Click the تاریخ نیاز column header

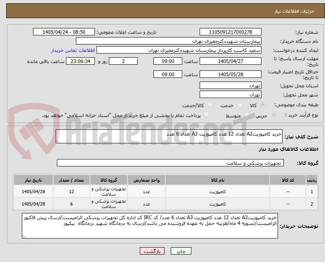coord(33,180)
